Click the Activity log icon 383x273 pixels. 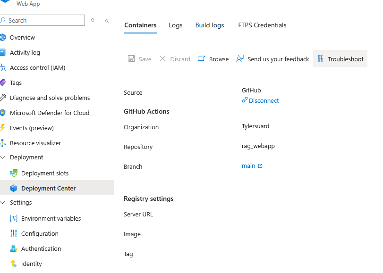point(2,52)
